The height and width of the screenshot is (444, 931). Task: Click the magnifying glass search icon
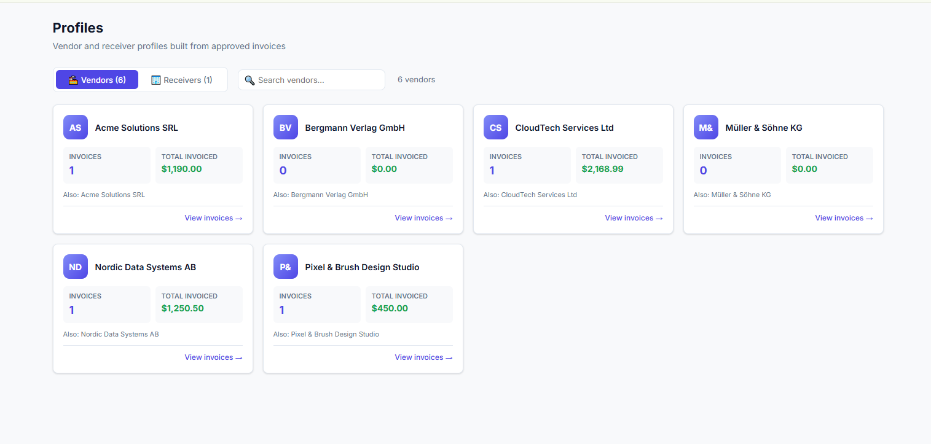point(249,80)
